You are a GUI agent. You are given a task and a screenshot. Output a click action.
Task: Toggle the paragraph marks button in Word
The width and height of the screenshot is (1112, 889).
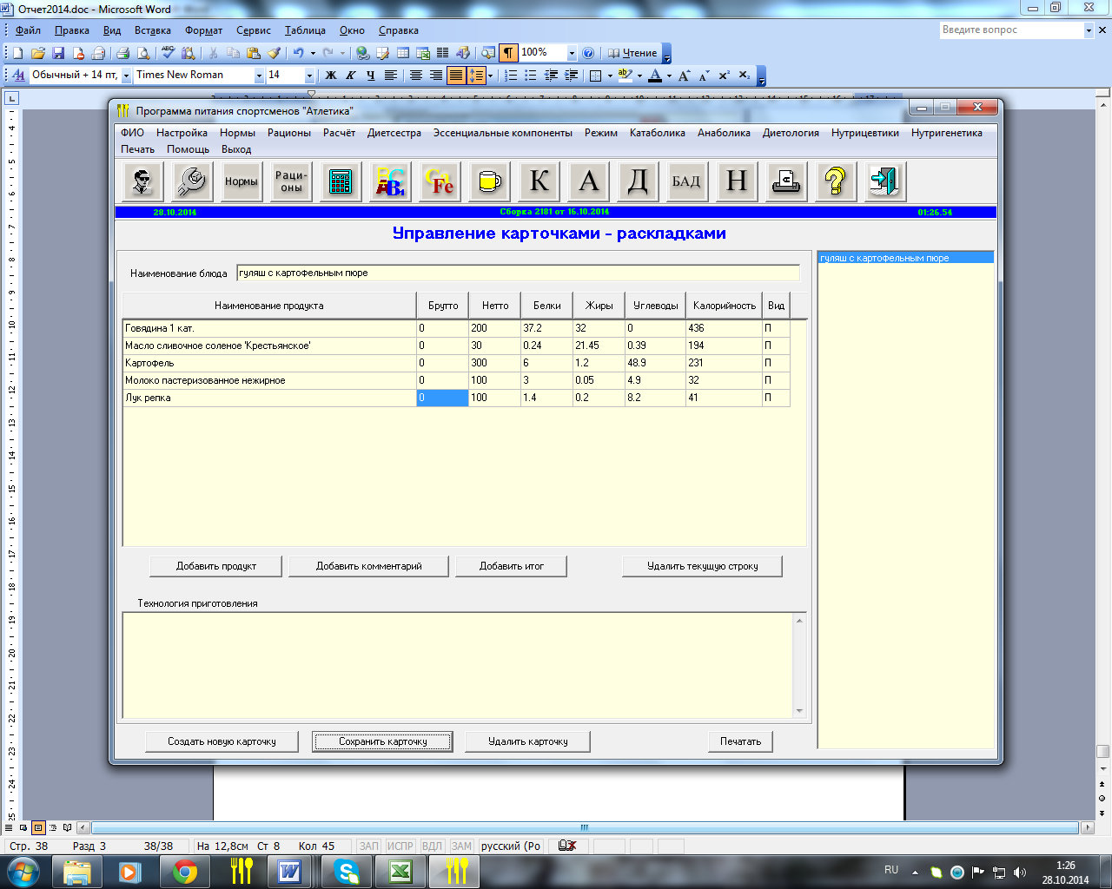(x=508, y=53)
